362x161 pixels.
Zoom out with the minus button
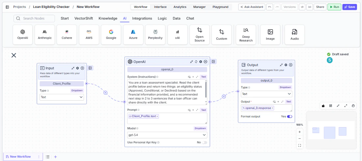coord(300,139)
